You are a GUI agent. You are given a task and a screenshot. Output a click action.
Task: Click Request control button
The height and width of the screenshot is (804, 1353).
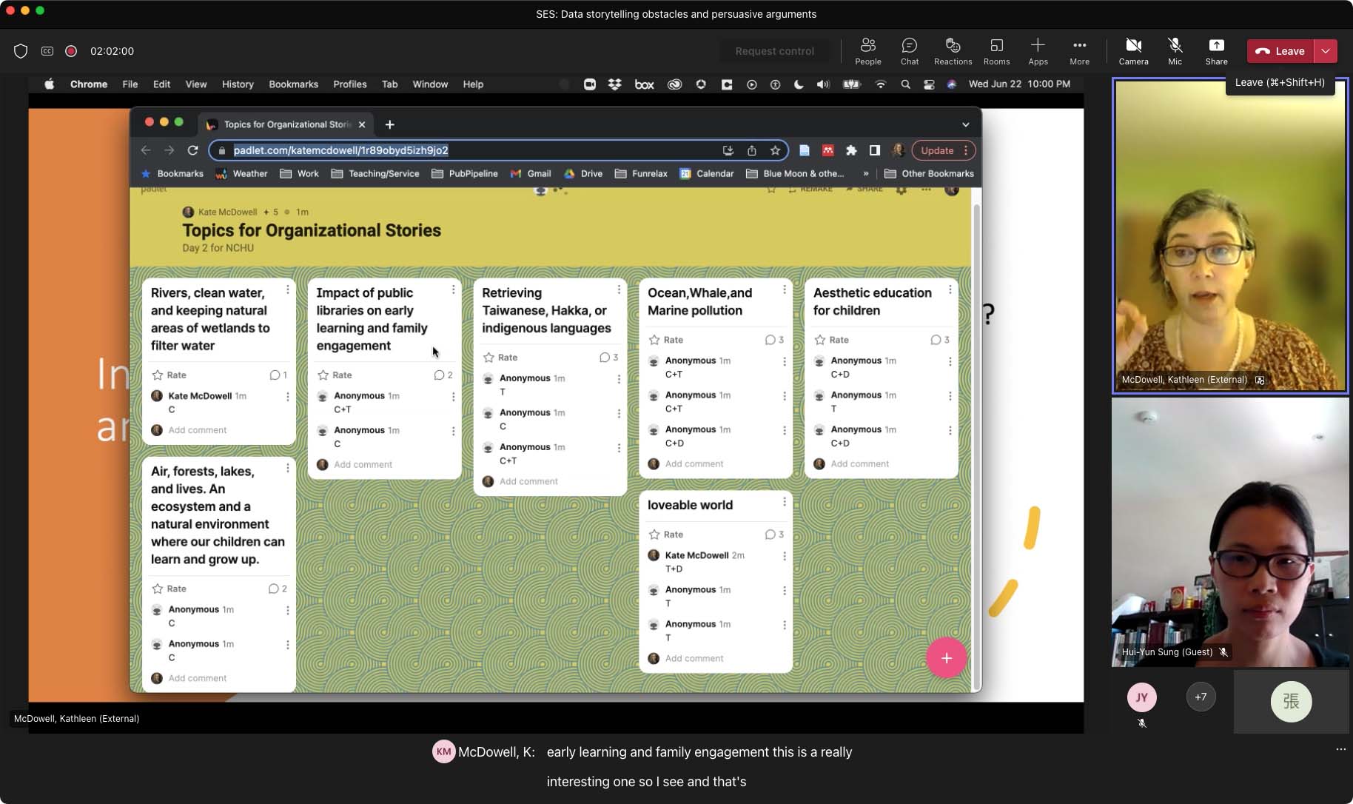[x=774, y=51]
